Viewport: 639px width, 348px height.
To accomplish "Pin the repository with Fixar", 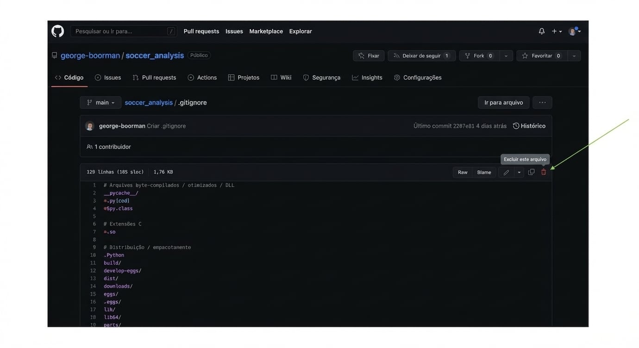I will (x=369, y=56).
